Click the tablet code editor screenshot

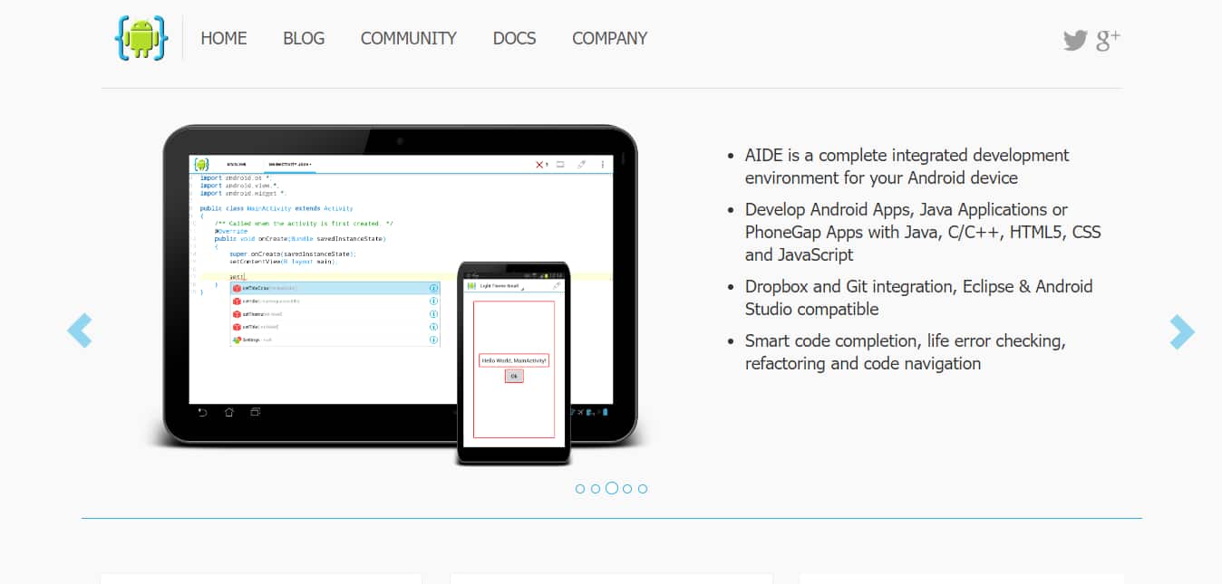[x=401, y=280]
